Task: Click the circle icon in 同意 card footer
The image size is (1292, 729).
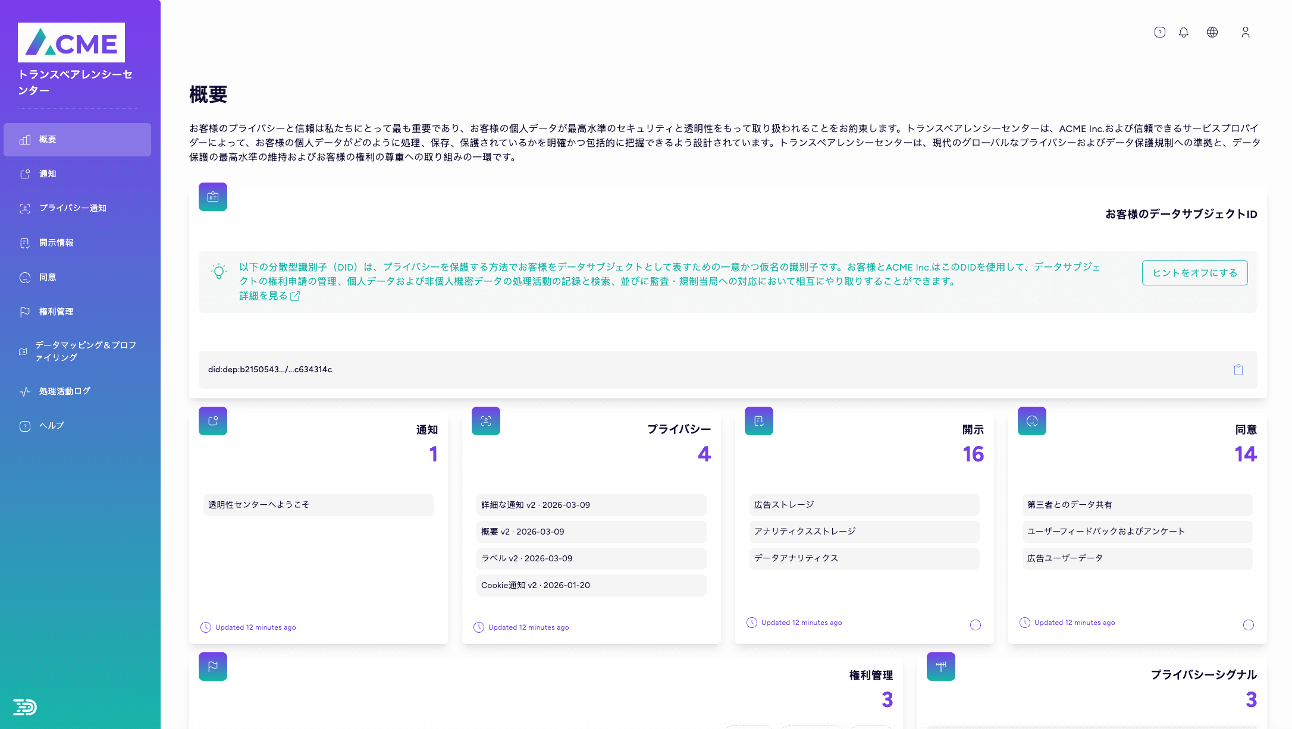Action: tap(1248, 625)
